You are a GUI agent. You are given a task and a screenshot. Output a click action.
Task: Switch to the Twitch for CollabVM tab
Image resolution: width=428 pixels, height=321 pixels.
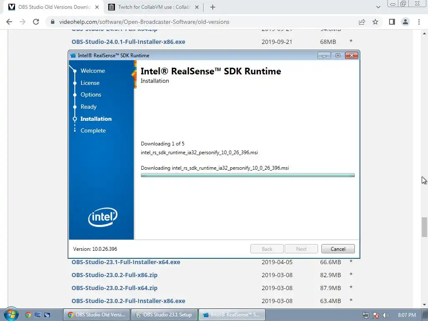coord(153,7)
